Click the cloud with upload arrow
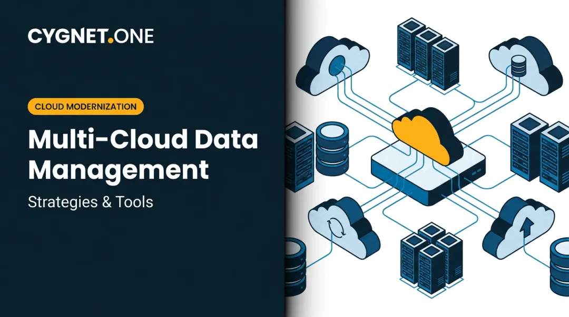Screen dimensions: 569x317 (x=518, y=228)
